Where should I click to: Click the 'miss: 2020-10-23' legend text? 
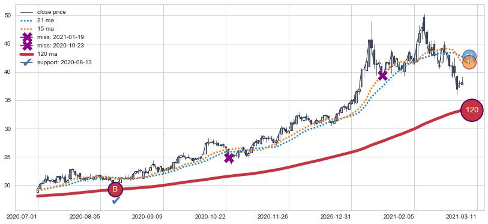point(61,46)
